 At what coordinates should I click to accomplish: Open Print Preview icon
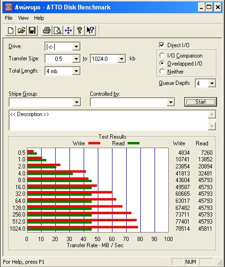pyautogui.click(x=58, y=31)
